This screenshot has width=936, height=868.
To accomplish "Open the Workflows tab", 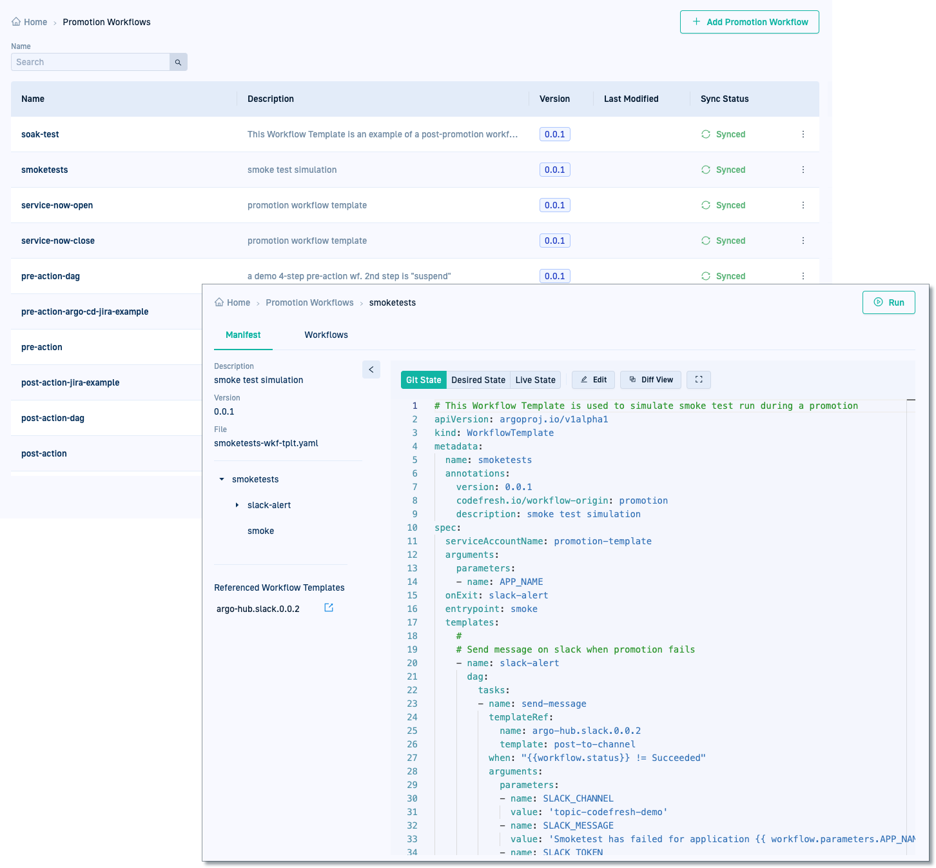I will point(326,335).
